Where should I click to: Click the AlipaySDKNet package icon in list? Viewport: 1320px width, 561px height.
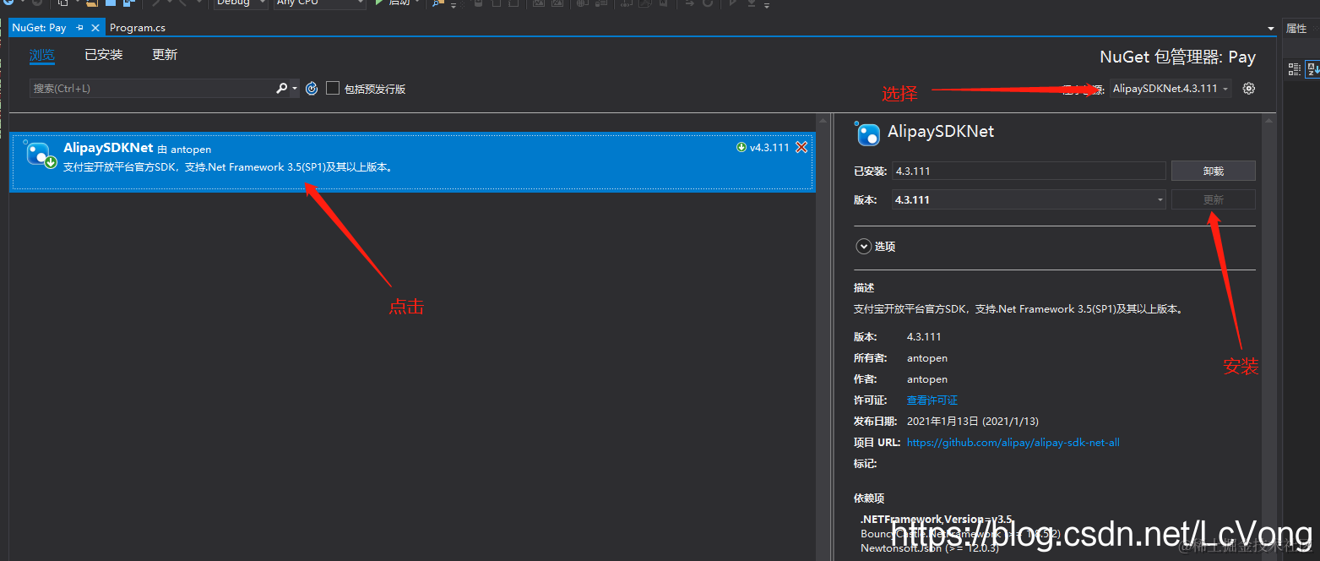point(41,155)
